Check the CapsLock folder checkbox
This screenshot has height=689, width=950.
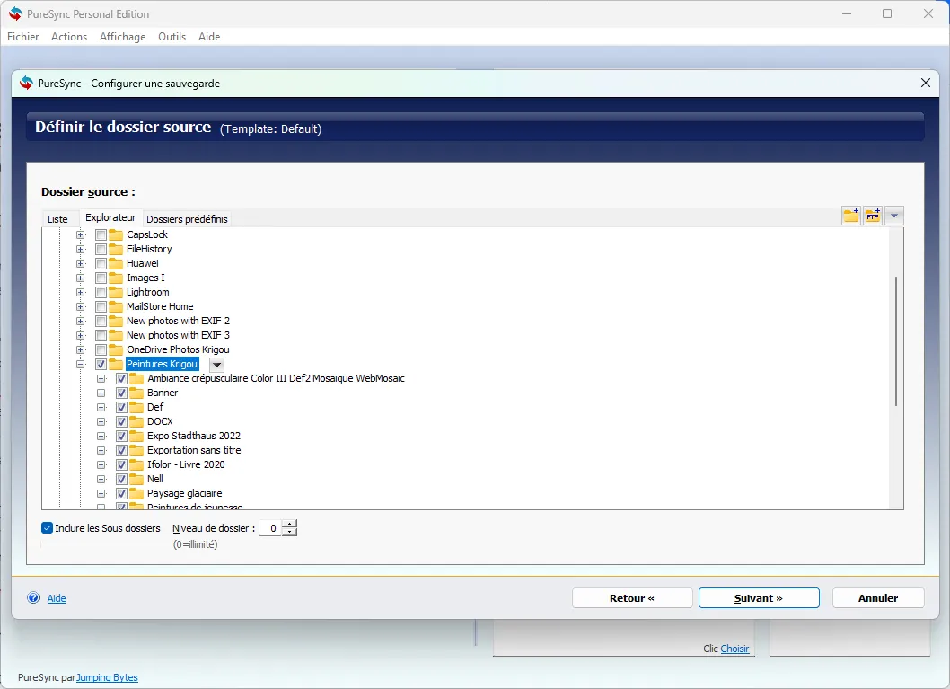click(x=101, y=234)
